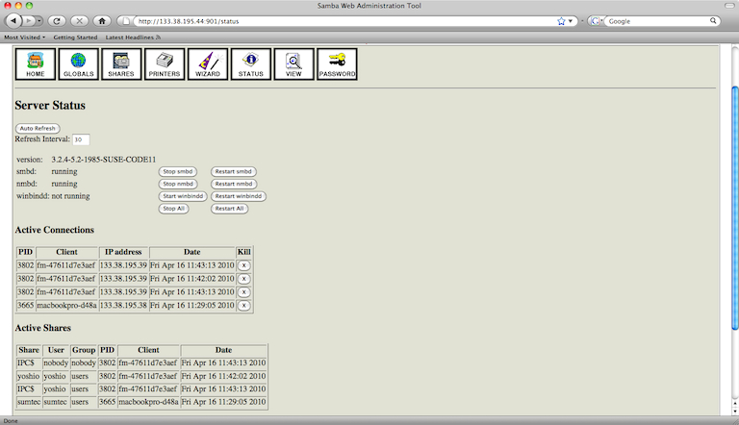Click the browser address bar

[346, 21]
